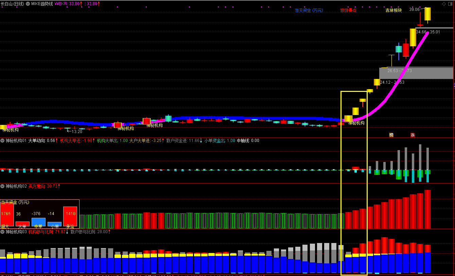Click the 旅游景点 sector label
Viewport: 455px width, 276px height.
click(348, 11)
